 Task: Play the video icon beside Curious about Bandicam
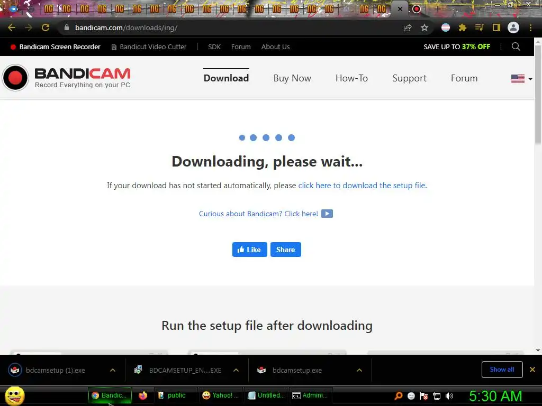(x=327, y=214)
